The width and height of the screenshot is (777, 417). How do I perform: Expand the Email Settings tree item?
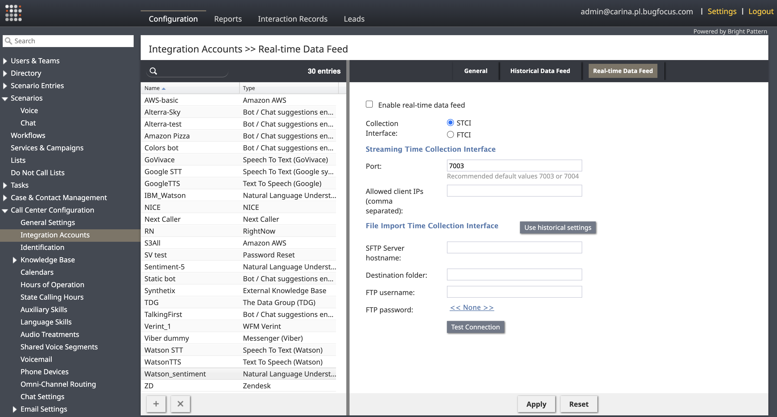coord(15,409)
